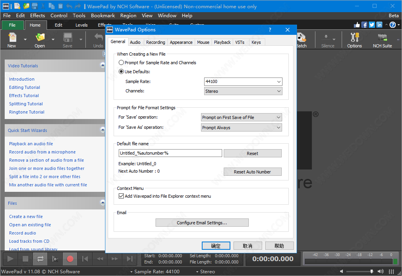
Task: Expand the New button dropdown arrow
Action: click(25, 40)
